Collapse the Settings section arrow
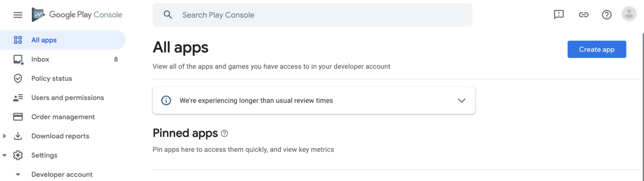This screenshot has height=181, width=644. click(5, 155)
